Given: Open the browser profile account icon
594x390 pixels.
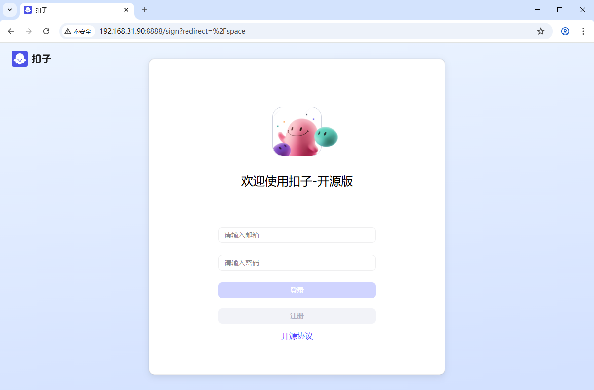Looking at the screenshot, I should (x=565, y=31).
